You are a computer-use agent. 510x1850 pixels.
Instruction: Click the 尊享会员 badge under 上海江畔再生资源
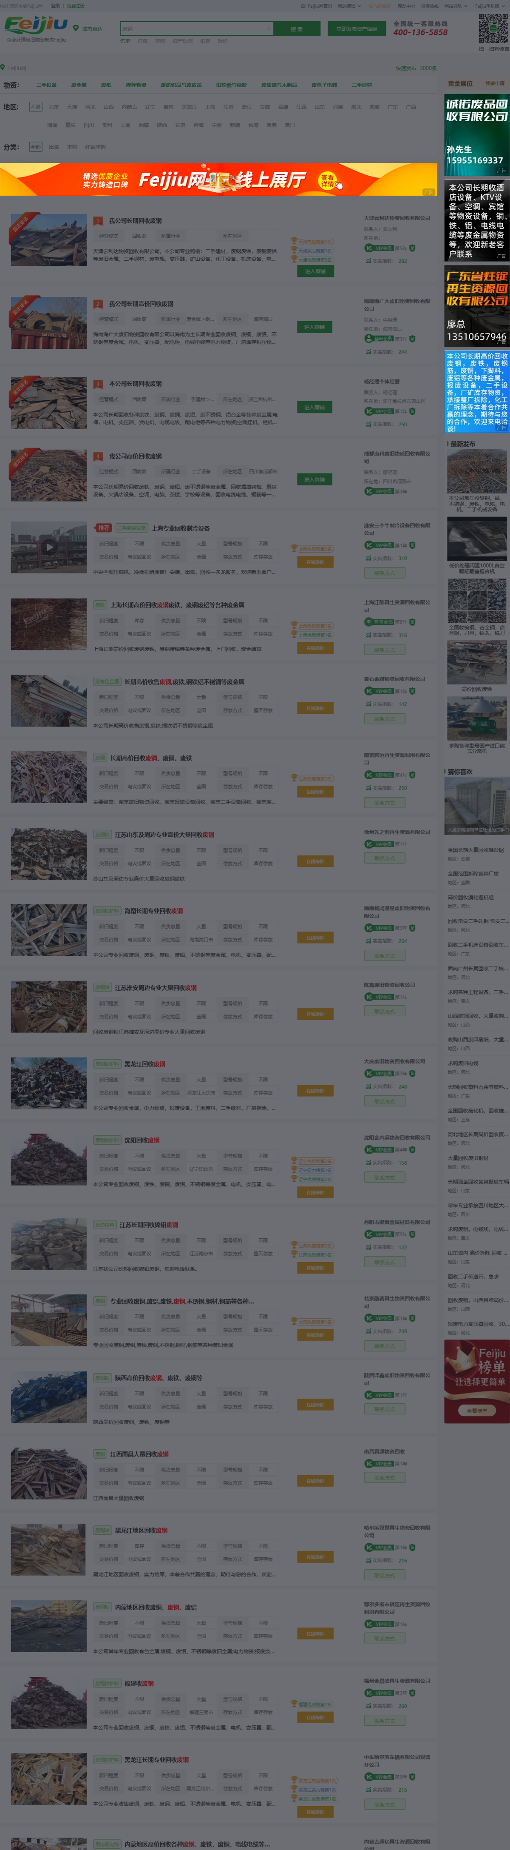click(x=379, y=622)
